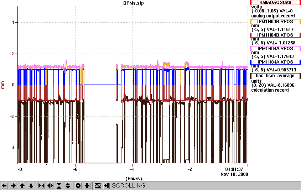Select the HallADAQState curve legend

coord(275,2)
